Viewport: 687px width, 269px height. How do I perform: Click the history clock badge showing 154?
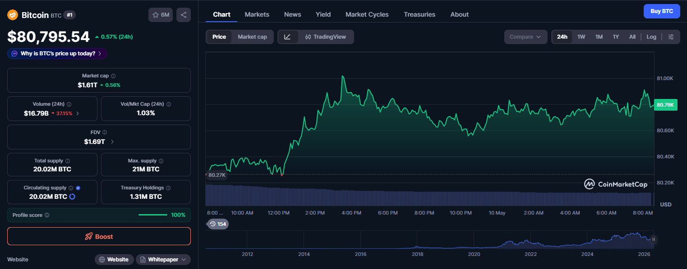click(x=218, y=224)
